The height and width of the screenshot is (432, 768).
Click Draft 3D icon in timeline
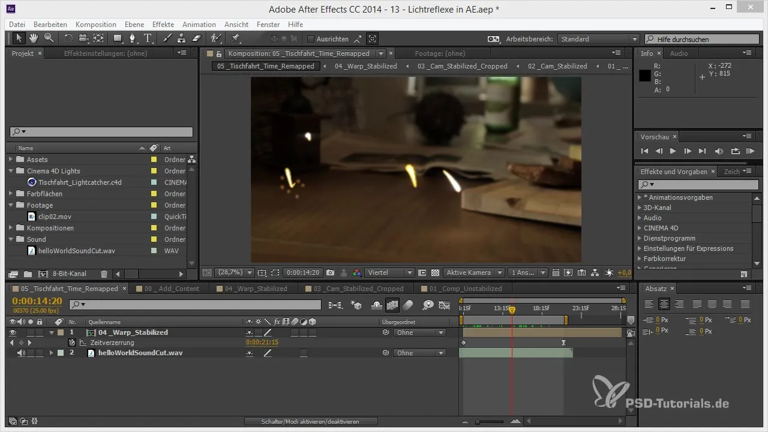(x=356, y=305)
